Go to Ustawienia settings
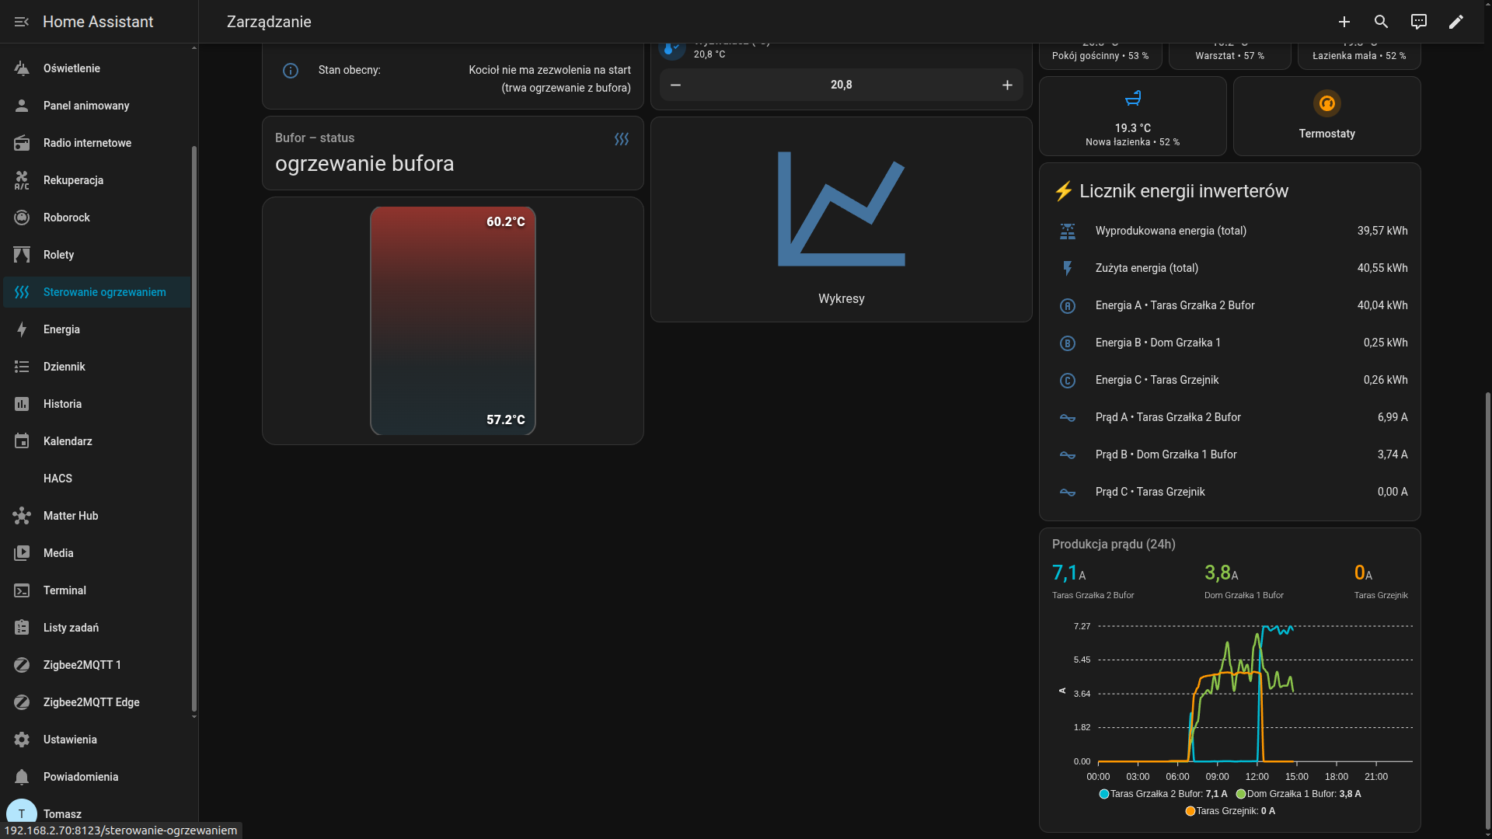1492x839 pixels. [70, 740]
